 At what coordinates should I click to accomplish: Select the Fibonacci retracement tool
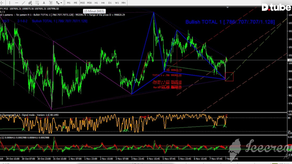pos(37,3)
